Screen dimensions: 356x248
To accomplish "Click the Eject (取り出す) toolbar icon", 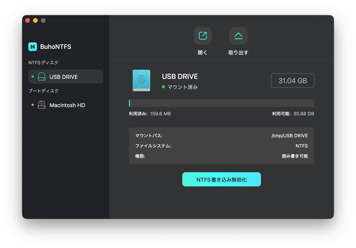I will 238,36.
